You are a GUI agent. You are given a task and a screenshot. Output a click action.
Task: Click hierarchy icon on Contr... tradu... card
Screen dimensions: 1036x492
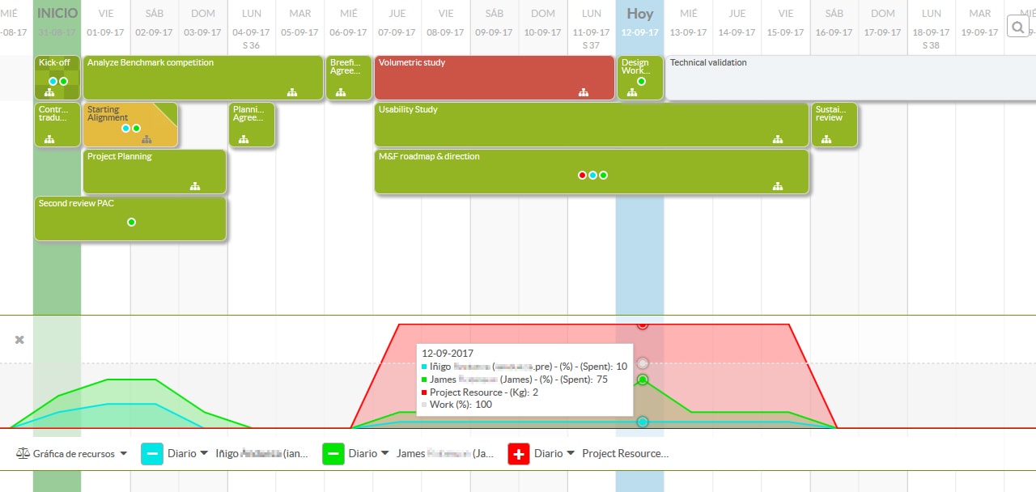pos(49,139)
